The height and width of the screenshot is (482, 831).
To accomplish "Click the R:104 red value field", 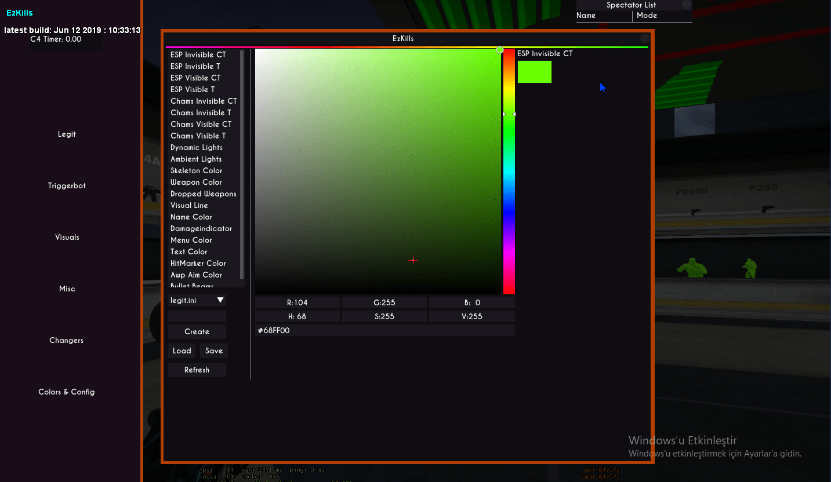I will 297,302.
